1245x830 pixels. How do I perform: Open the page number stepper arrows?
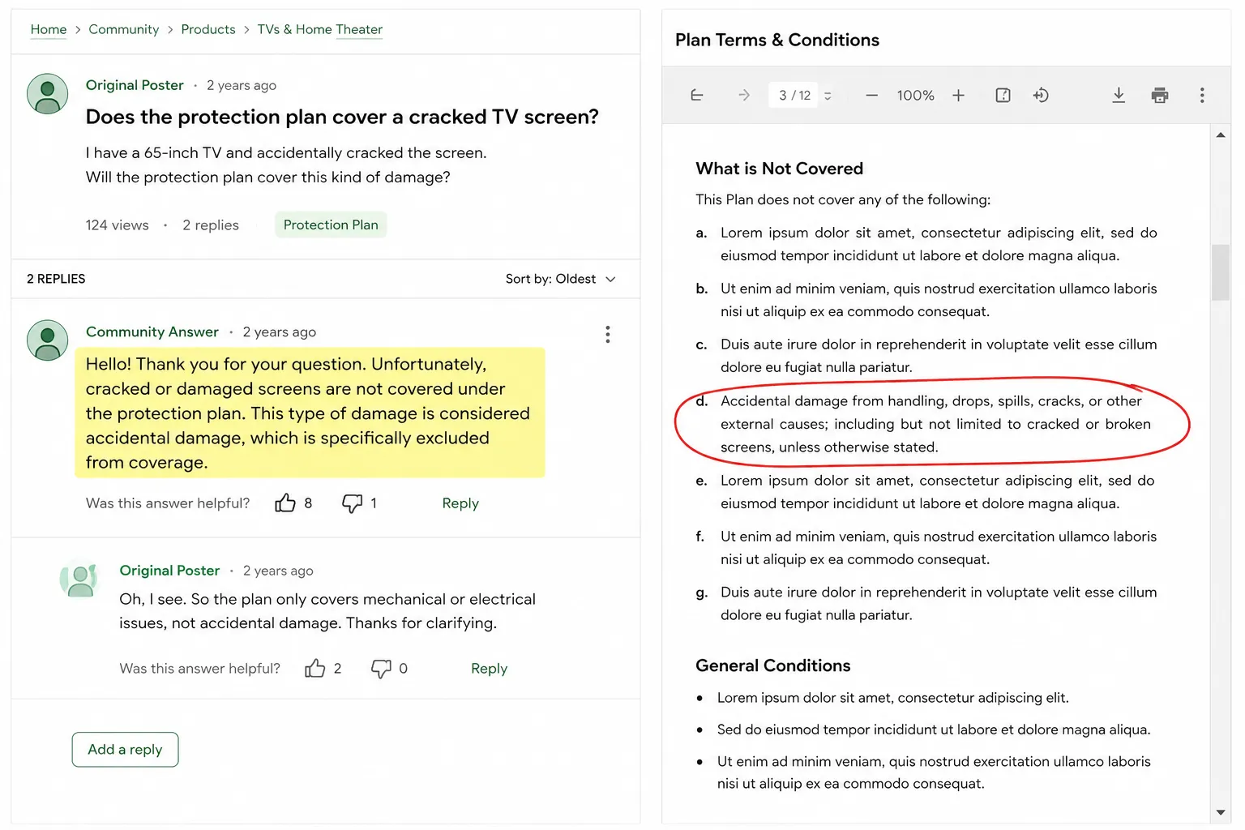point(828,96)
